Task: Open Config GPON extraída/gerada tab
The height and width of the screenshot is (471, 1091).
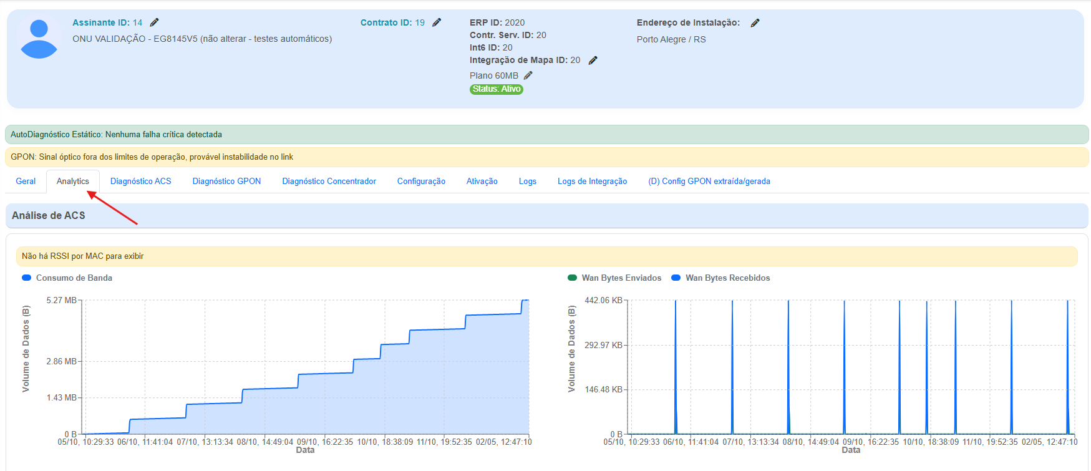Action: tap(709, 182)
